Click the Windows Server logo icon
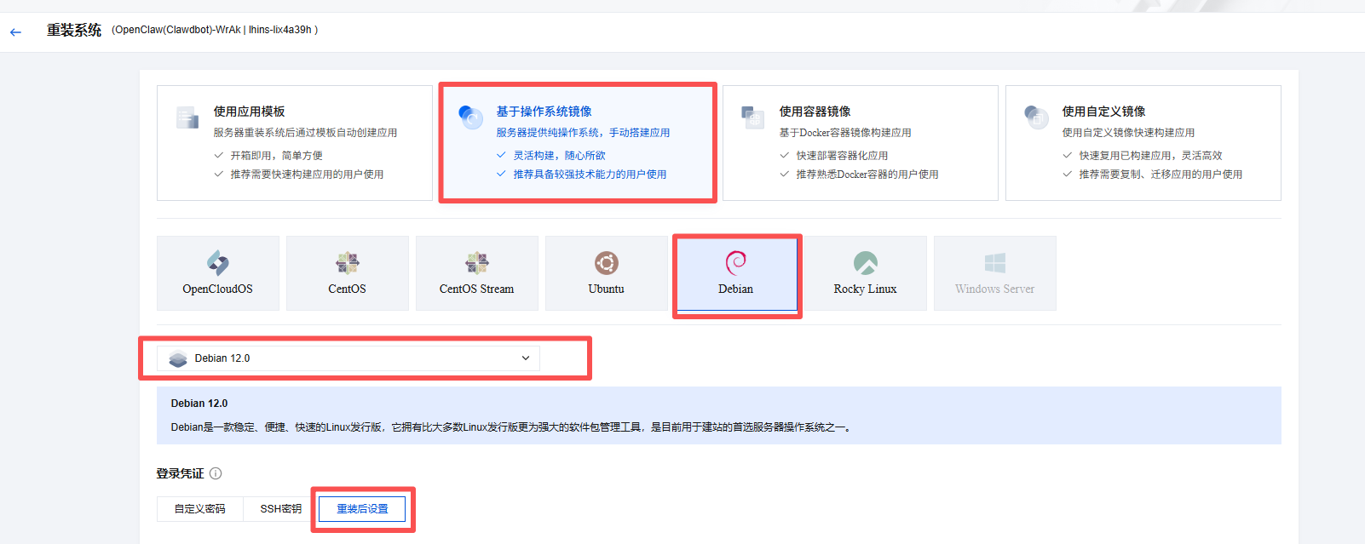Screen dimensions: 1365x544 pyautogui.click(x=995, y=263)
